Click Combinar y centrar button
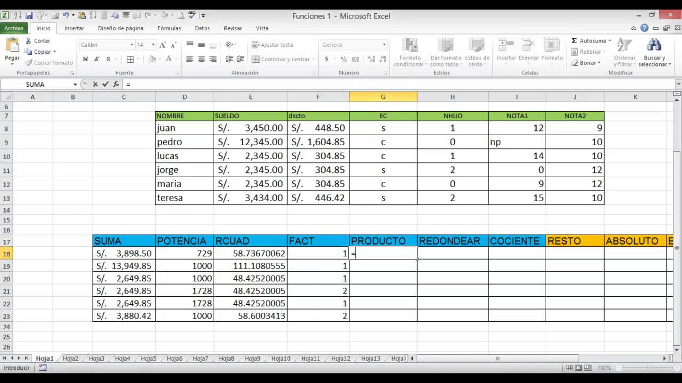 [x=281, y=60]
